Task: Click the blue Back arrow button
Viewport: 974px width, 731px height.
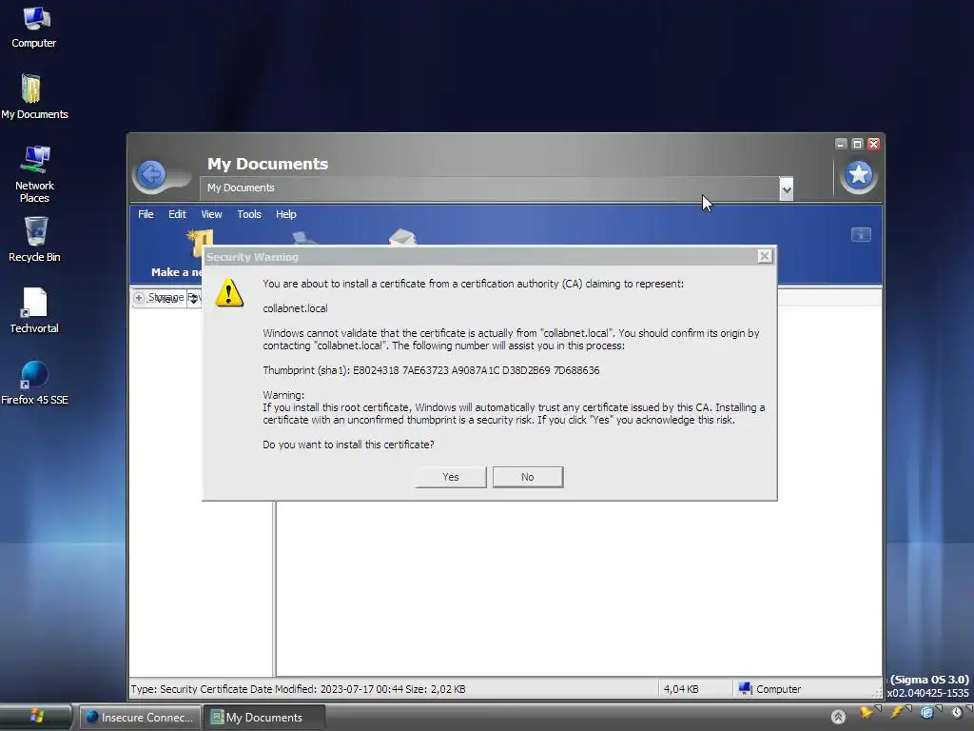Action: [151, 175]
